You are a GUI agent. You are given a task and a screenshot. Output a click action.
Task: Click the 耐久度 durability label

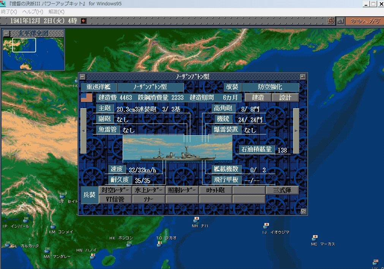tap(120, 180)
